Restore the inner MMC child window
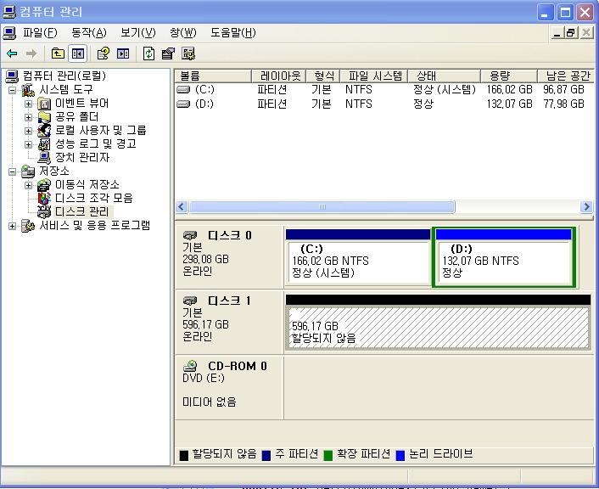Viewport: 599px width, 489px height. (571, 33)
